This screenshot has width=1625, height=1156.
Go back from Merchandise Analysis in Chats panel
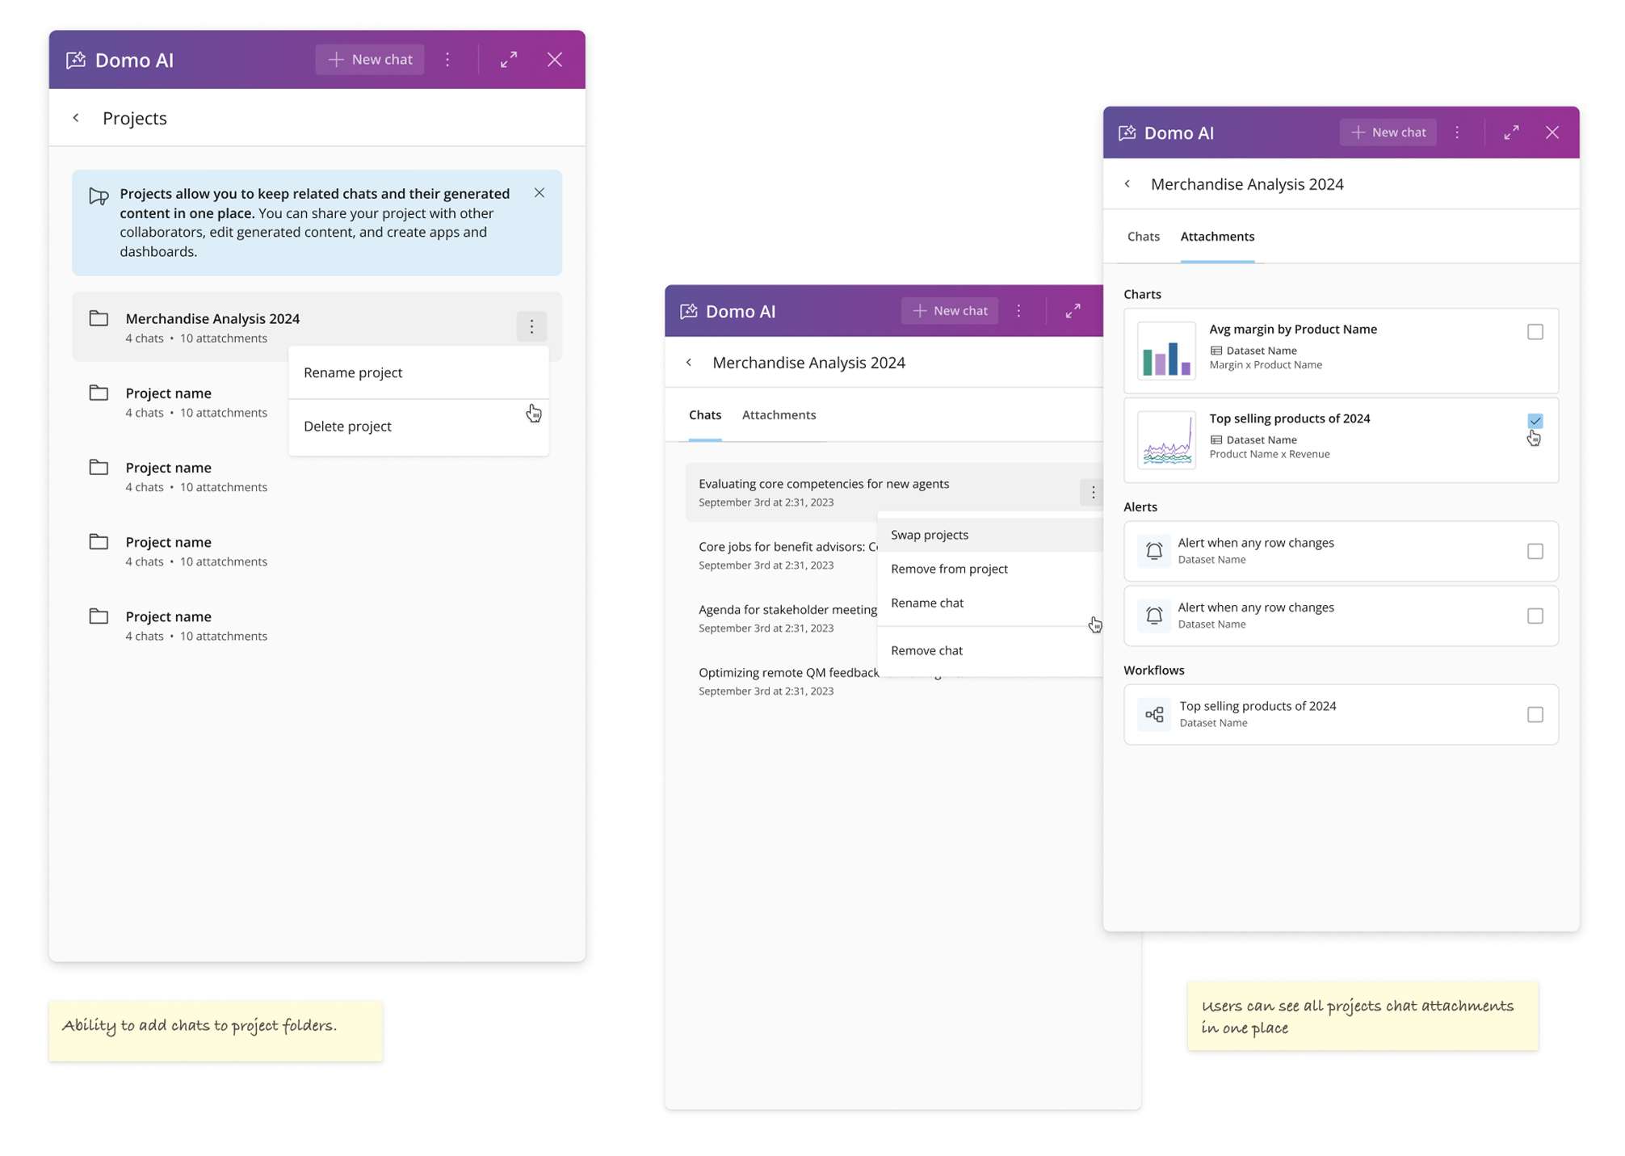coord(689,363)
